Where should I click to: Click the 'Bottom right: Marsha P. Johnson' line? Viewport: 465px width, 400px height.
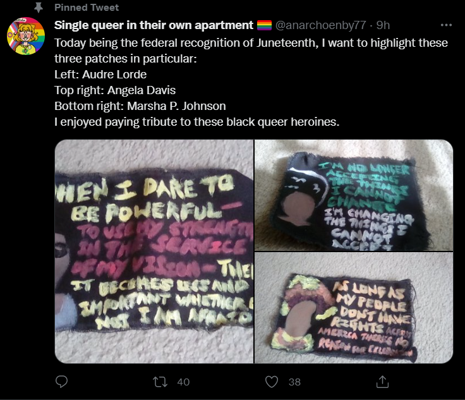pyautogui.click(x=140, y=106)
